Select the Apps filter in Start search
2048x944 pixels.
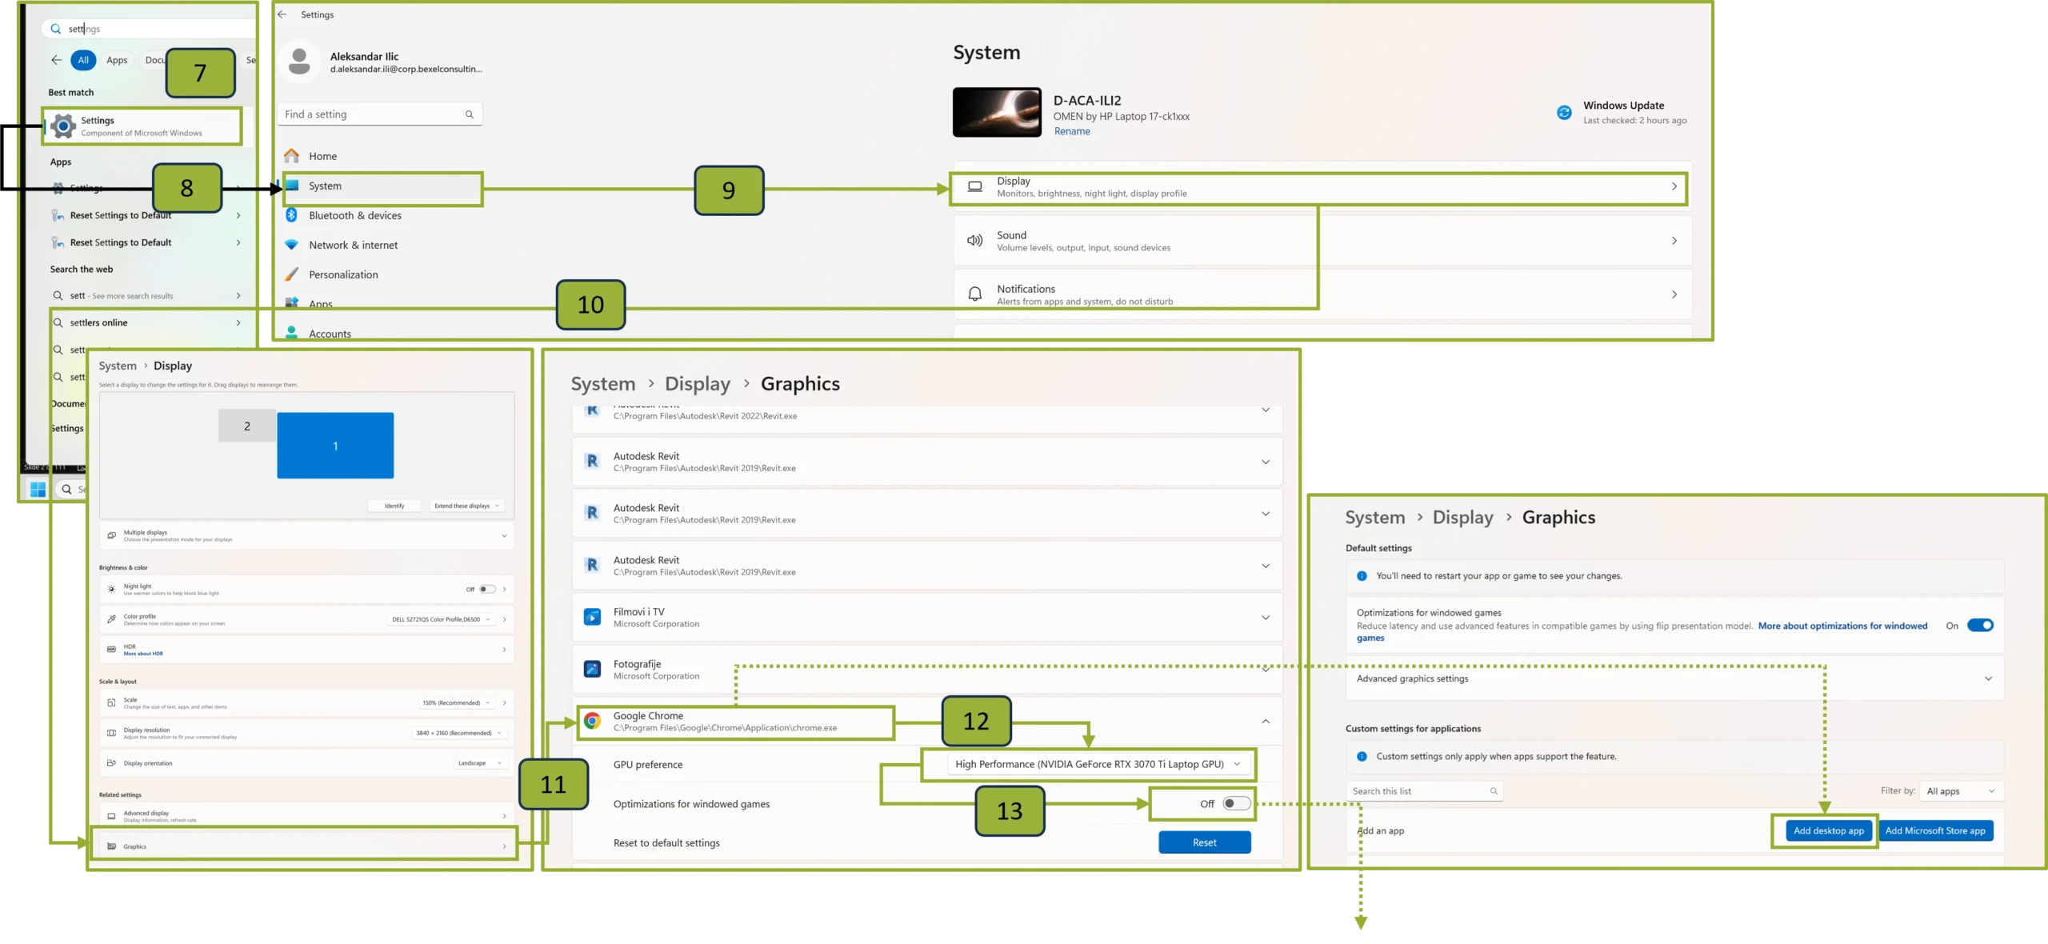pyautogui.click(x=117, y=60)
